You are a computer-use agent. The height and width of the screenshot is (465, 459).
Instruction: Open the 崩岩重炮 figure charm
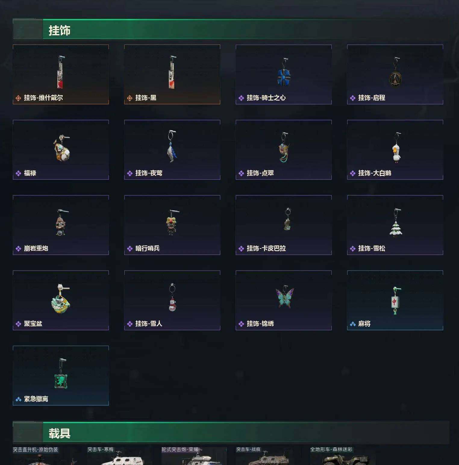[x=61, y=225]
